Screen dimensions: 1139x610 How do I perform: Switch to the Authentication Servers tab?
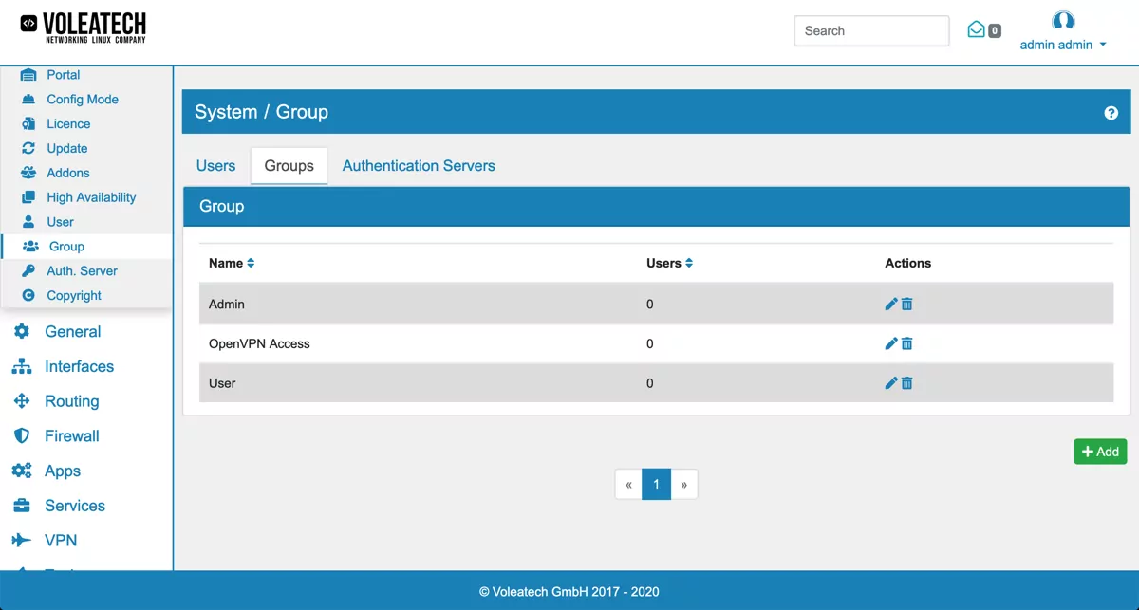pos(419,165)
